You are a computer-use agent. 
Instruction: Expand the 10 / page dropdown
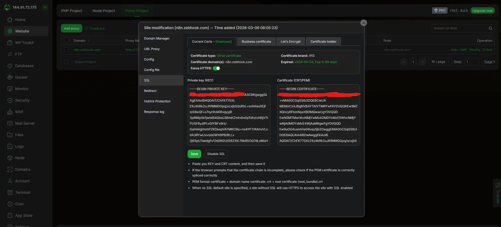pos(440,62)
